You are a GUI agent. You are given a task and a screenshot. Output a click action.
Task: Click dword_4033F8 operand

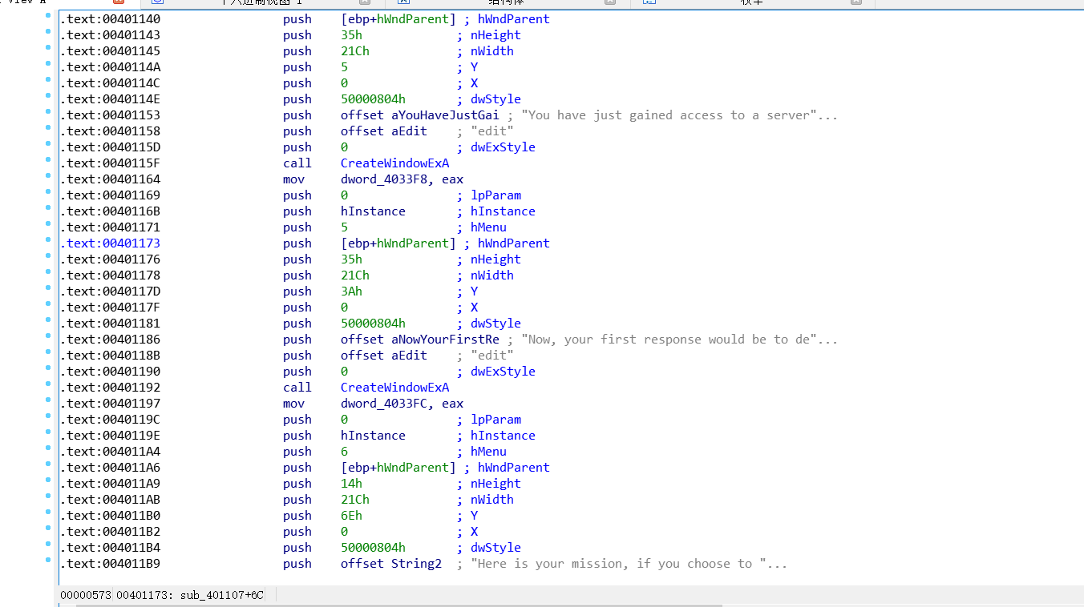(387, 179)
